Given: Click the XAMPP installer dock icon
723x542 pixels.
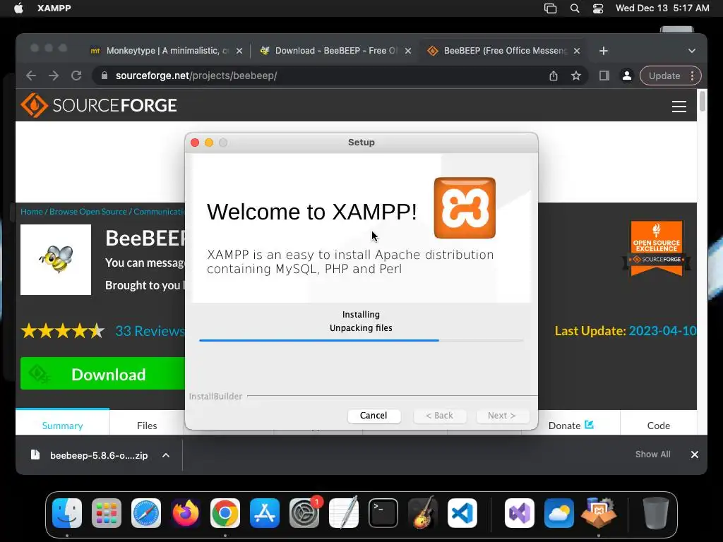Looking at the screenshot, I should (599, 513).
